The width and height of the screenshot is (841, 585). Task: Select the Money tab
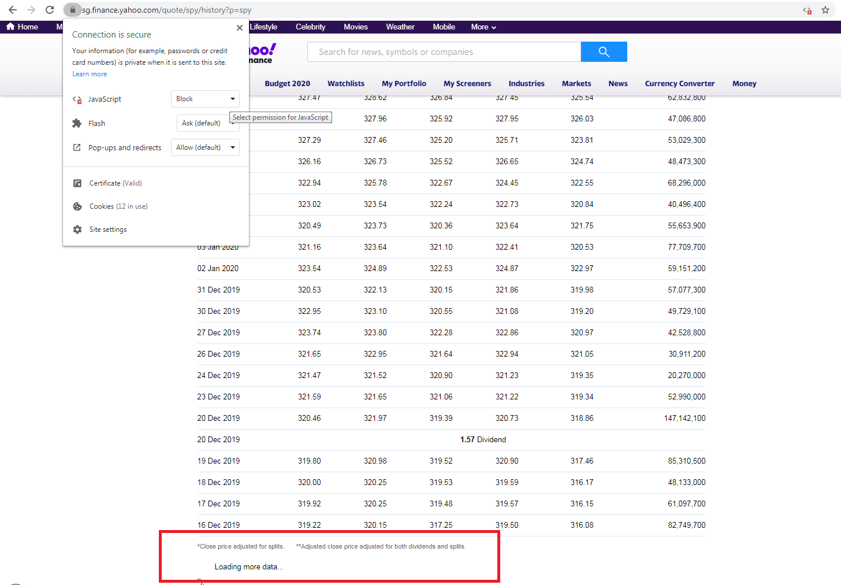tap(745, 83)
